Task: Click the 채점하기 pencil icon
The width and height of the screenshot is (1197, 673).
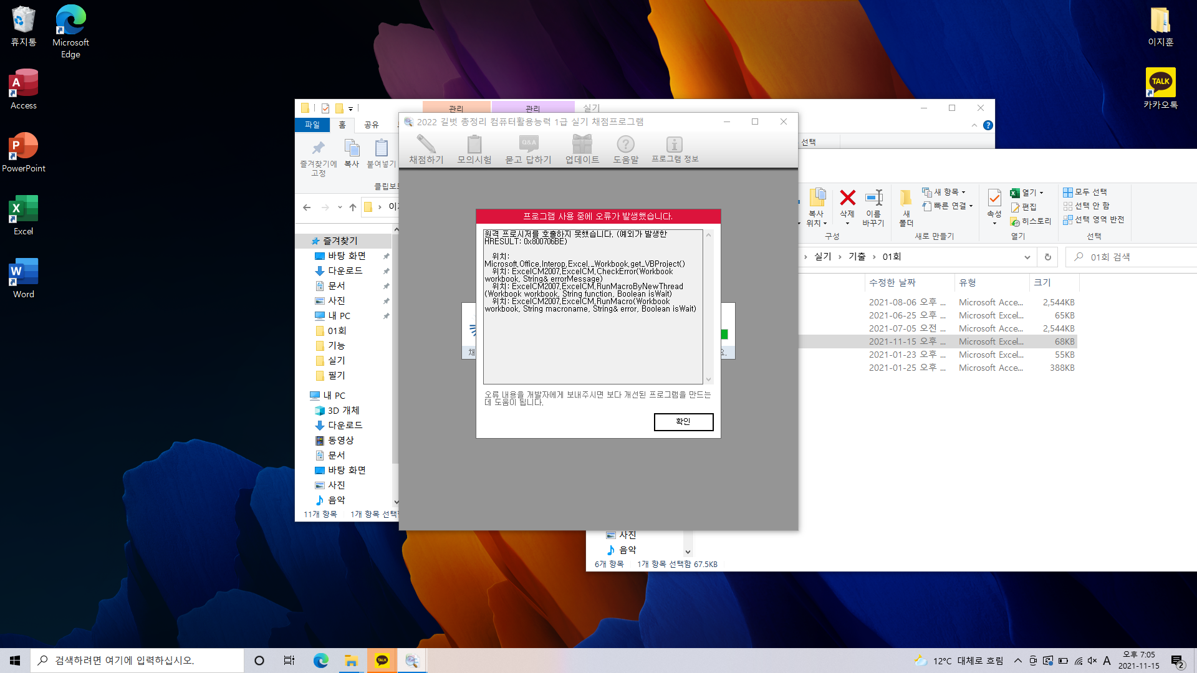Action: click(x=426, y=145)
